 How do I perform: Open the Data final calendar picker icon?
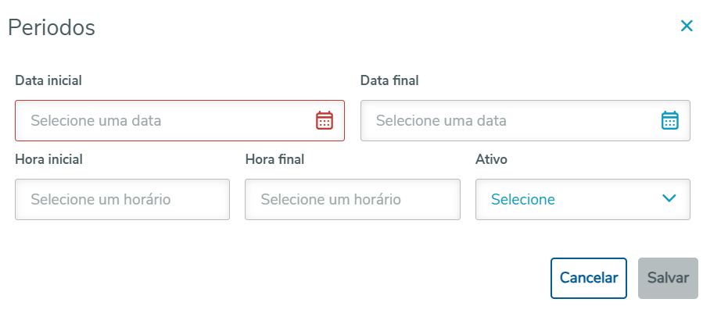pyautogui.click(x=670, y=120)
